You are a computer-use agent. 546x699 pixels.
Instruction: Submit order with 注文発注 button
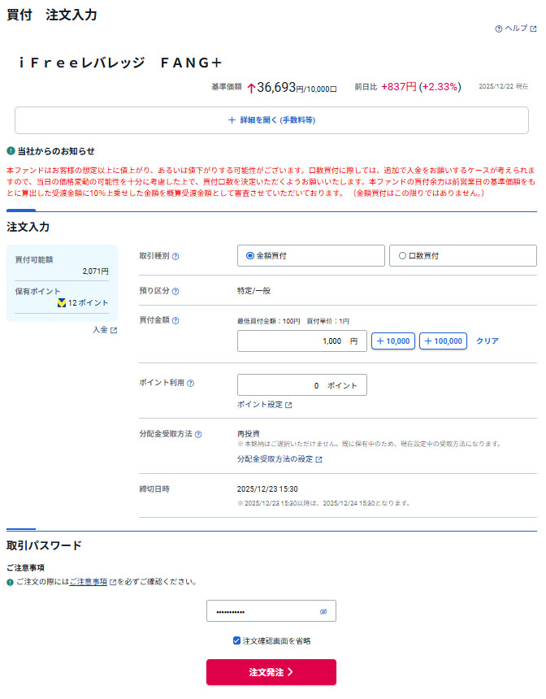click(271, 672)
